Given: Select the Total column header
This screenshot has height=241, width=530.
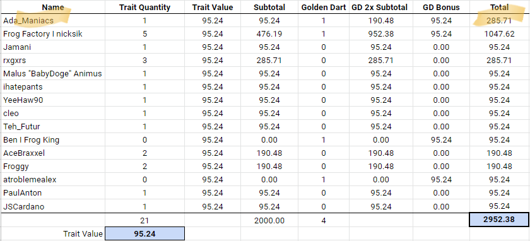Looking at the screenshot, I should [x=499, y=7].
